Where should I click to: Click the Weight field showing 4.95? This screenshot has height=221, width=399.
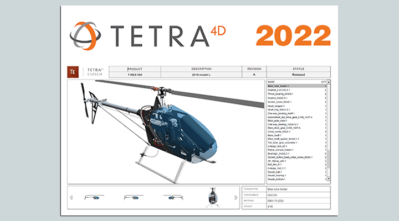tap(299, 207)
